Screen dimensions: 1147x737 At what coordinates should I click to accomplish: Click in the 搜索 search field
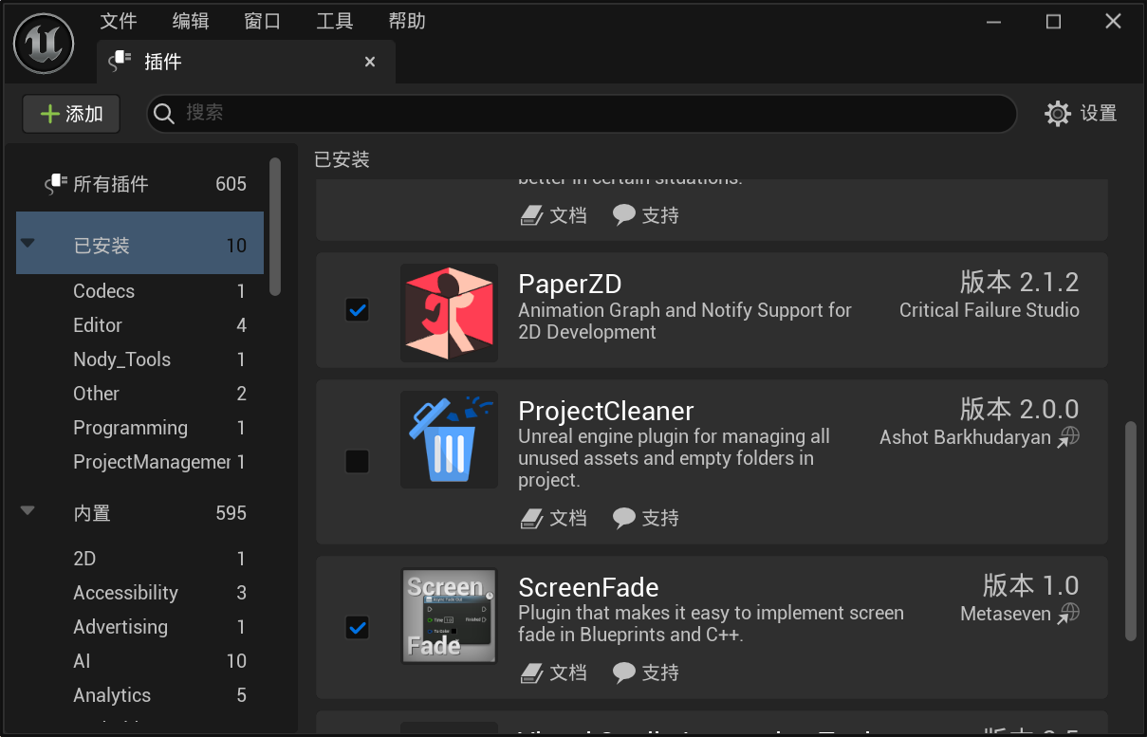coord(581,114)
